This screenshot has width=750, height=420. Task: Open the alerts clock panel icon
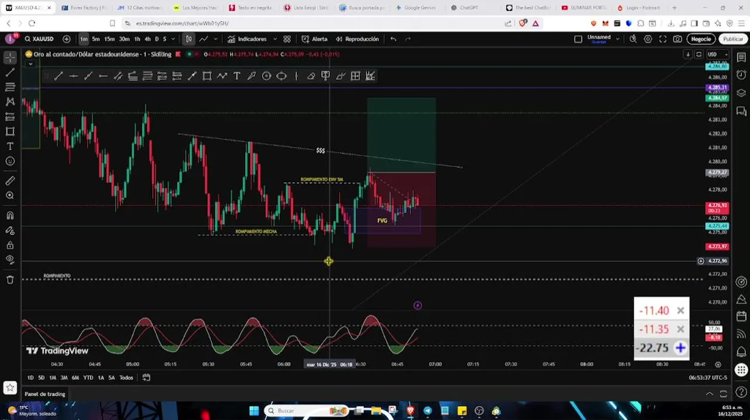pos(741,75)
